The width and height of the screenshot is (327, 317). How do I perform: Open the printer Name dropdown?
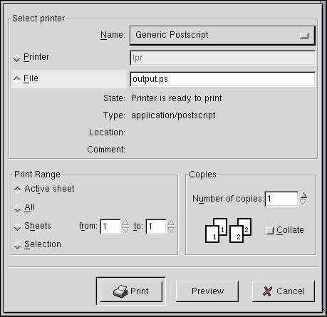coord(222,36)
